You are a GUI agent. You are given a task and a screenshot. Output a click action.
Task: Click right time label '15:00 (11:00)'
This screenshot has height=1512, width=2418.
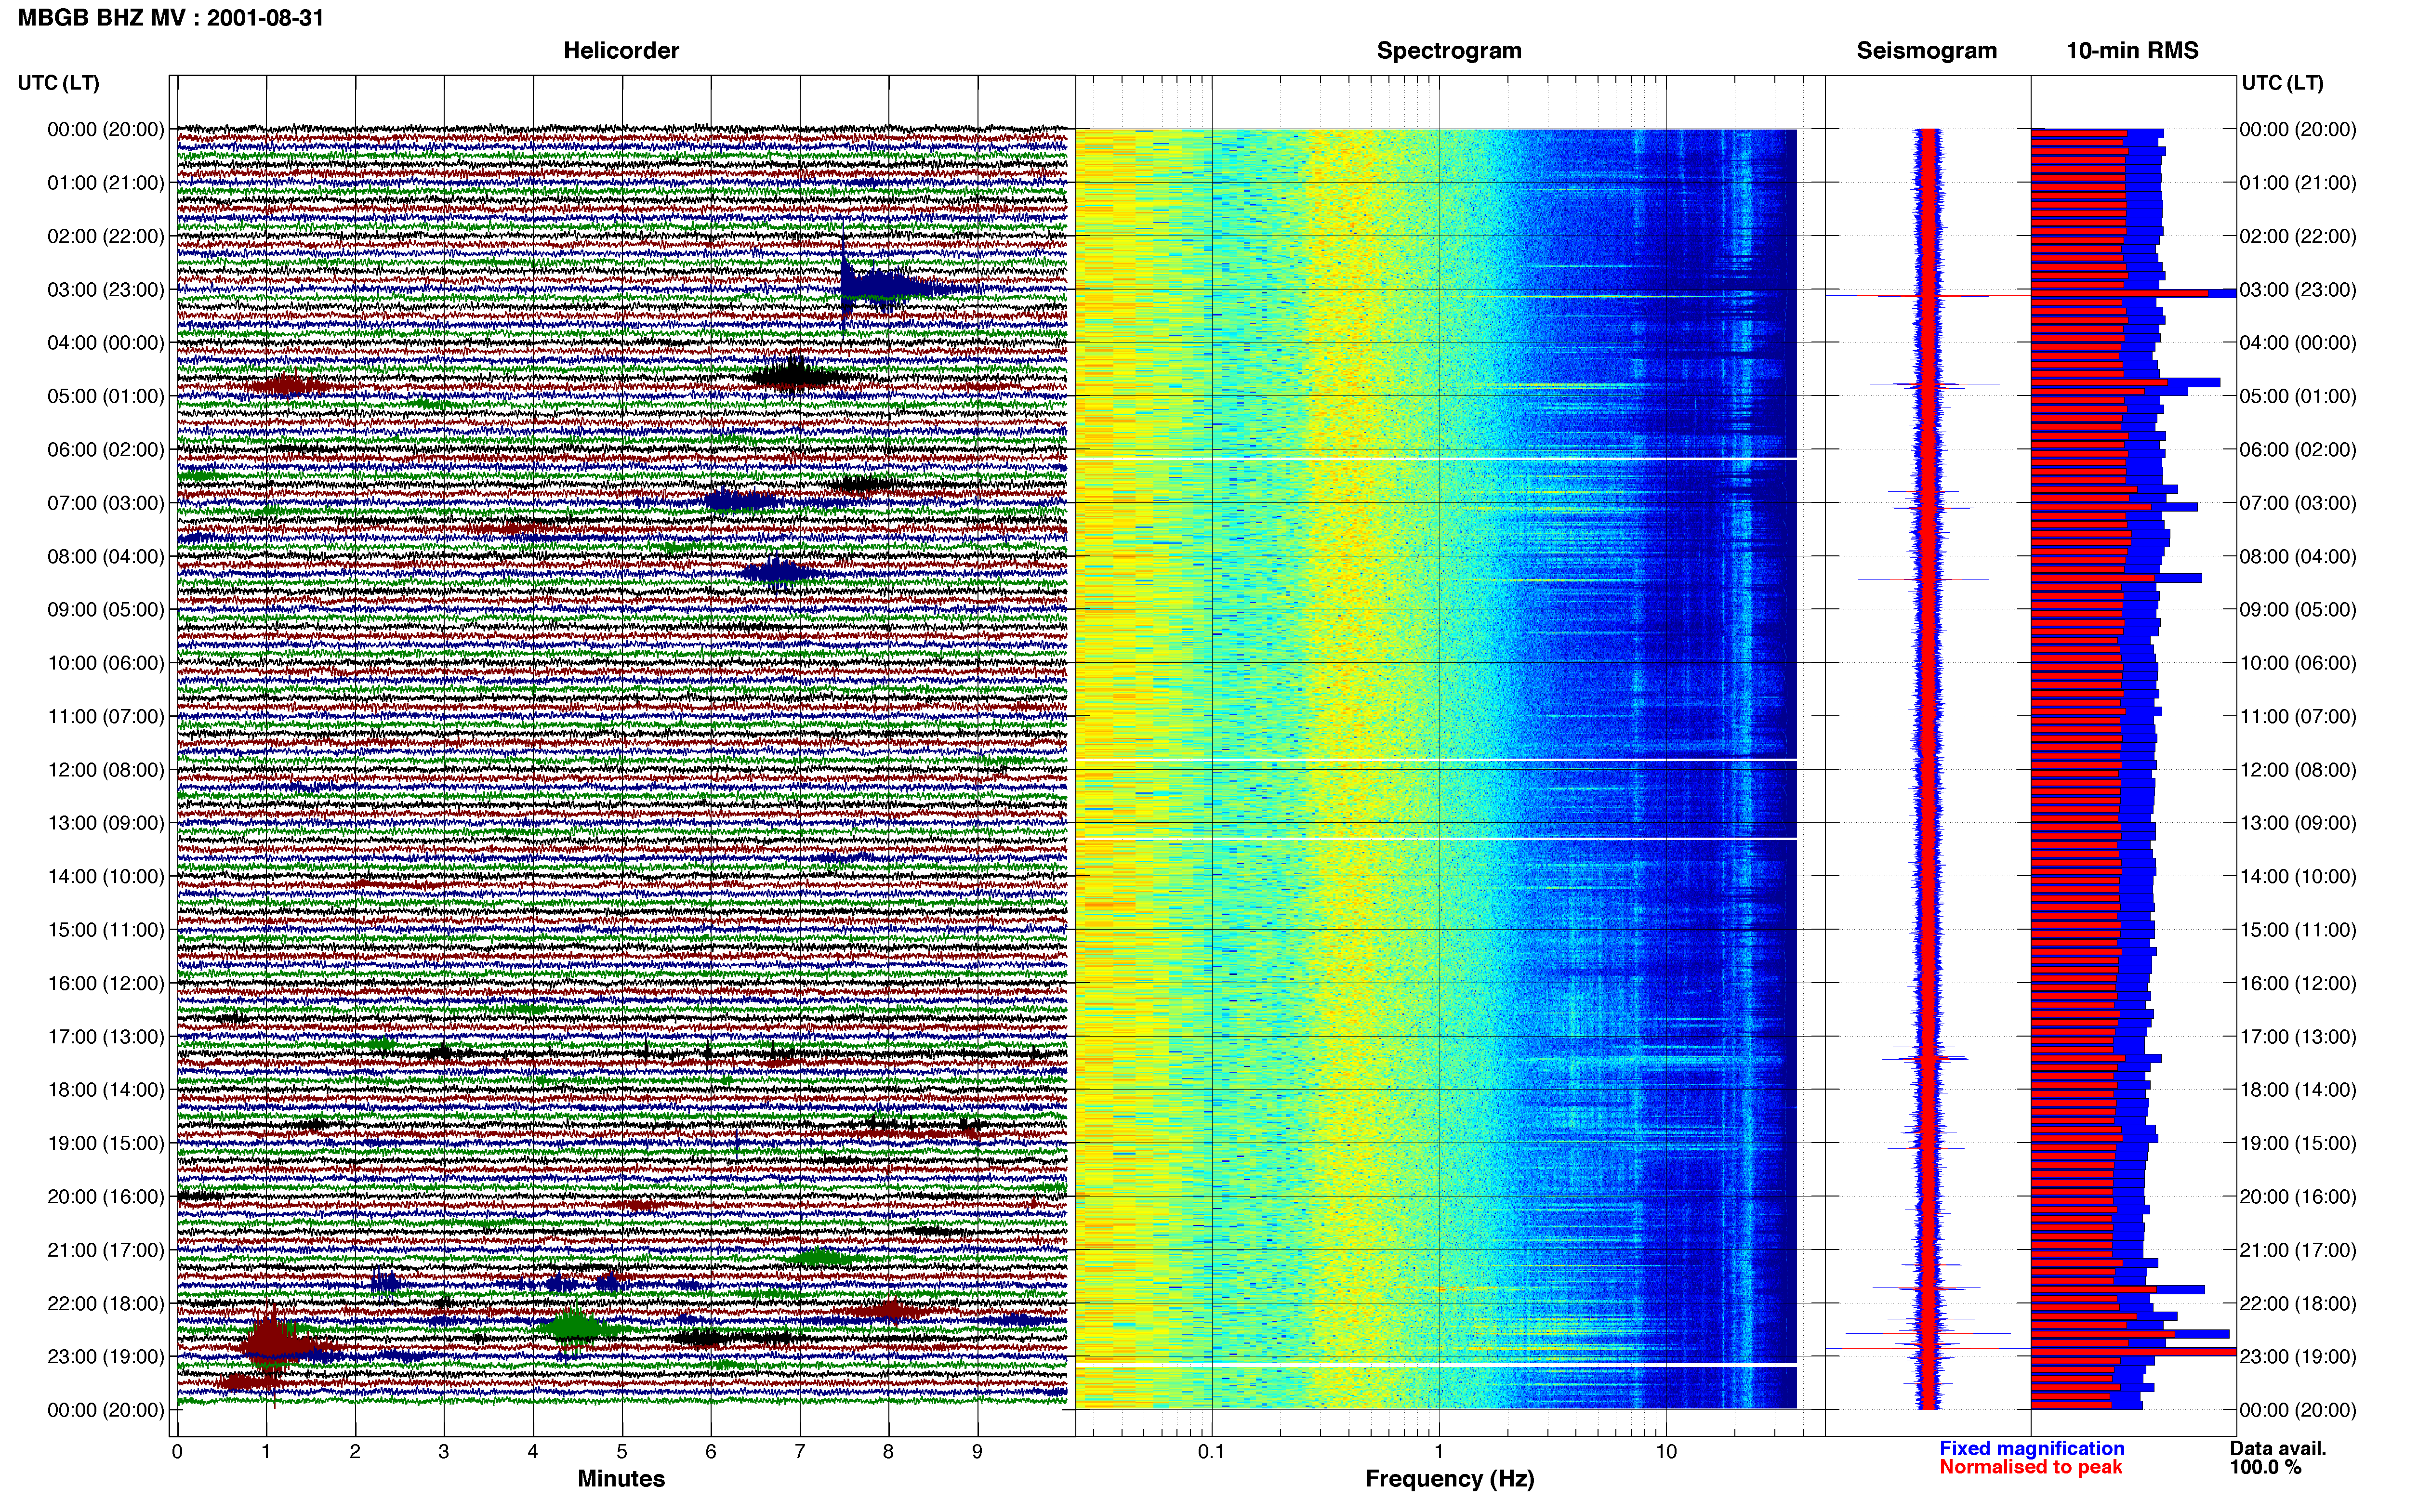point(2298,930)
